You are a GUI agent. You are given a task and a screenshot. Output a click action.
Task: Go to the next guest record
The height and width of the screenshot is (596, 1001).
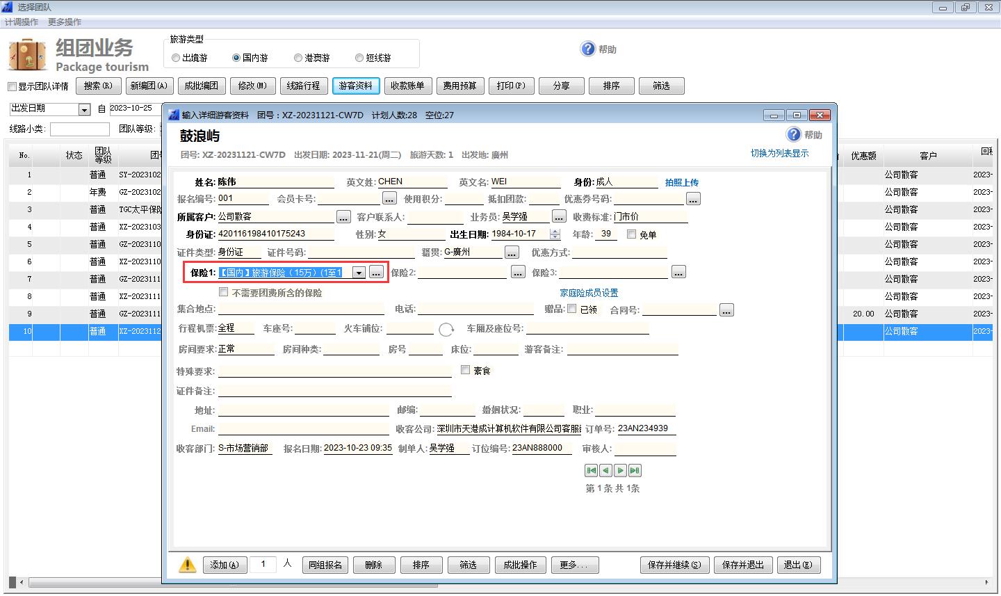[620, 470]
